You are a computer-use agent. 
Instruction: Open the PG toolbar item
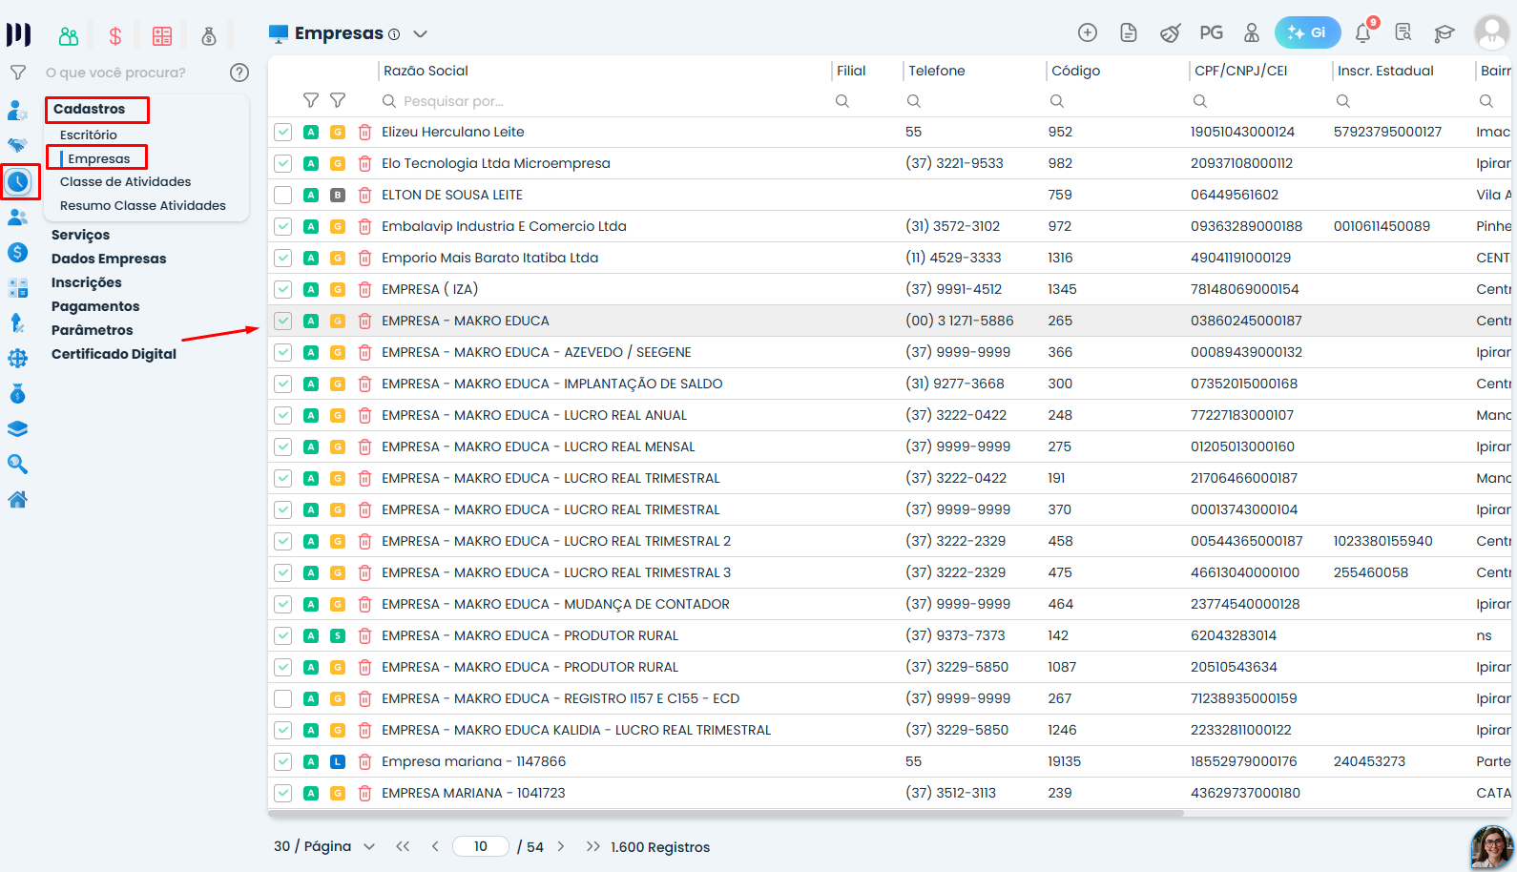(1211, 32)
